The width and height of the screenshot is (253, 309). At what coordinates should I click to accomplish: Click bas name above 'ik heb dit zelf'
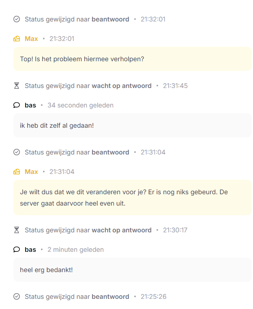[30, 105]
